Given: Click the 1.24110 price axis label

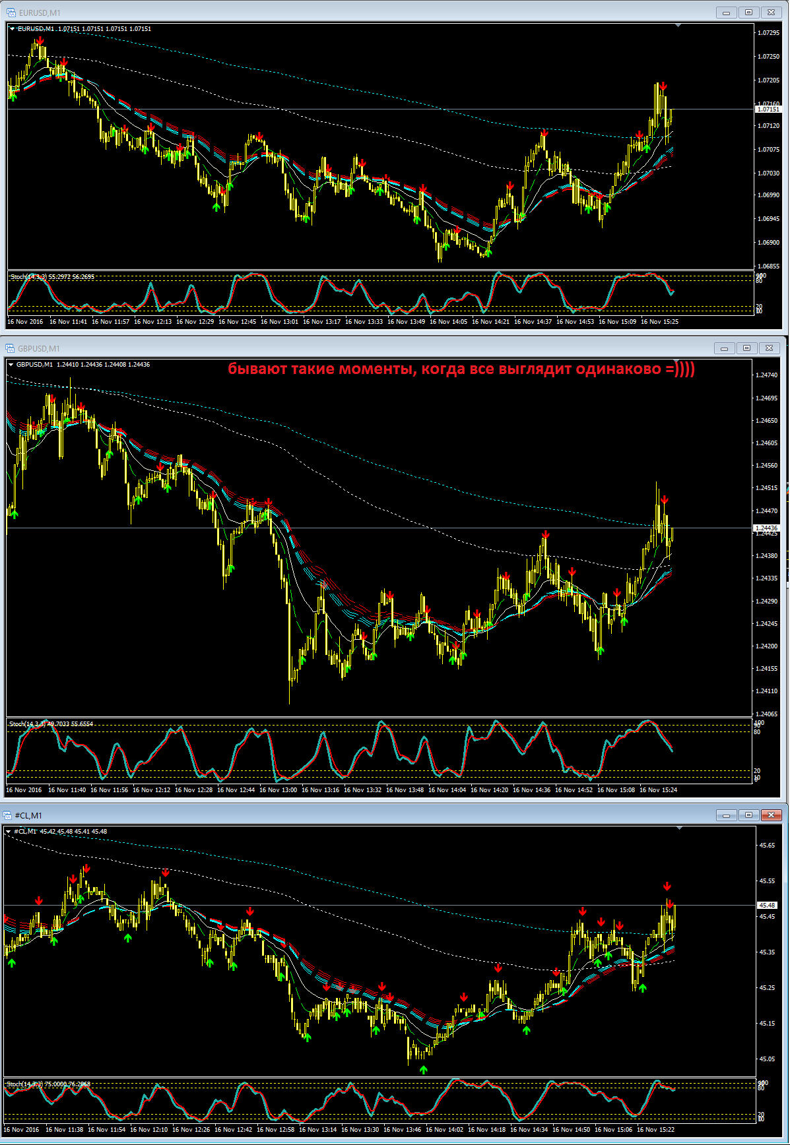Looking at the screenshot, I should pos(767,691).
